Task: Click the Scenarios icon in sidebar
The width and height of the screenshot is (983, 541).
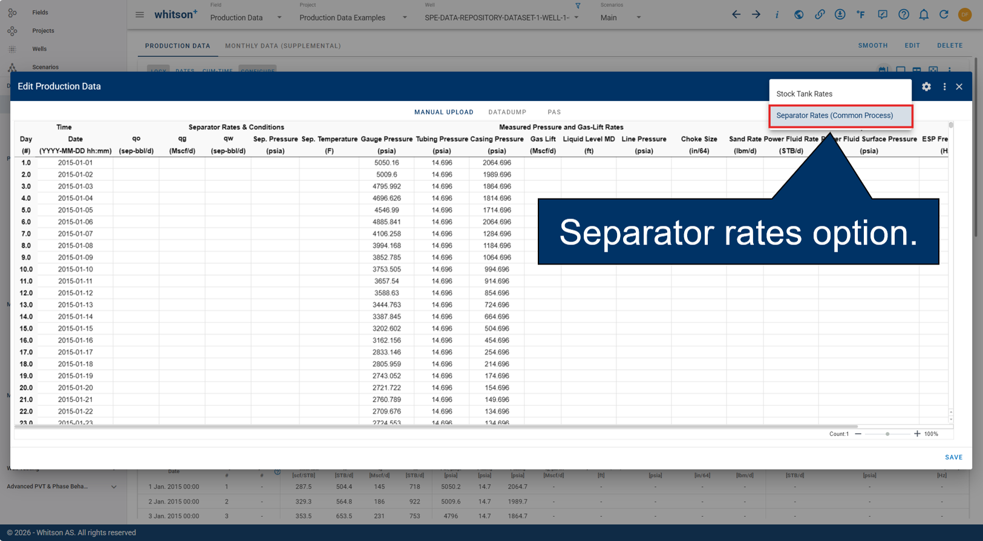Action: click(12, 67)
